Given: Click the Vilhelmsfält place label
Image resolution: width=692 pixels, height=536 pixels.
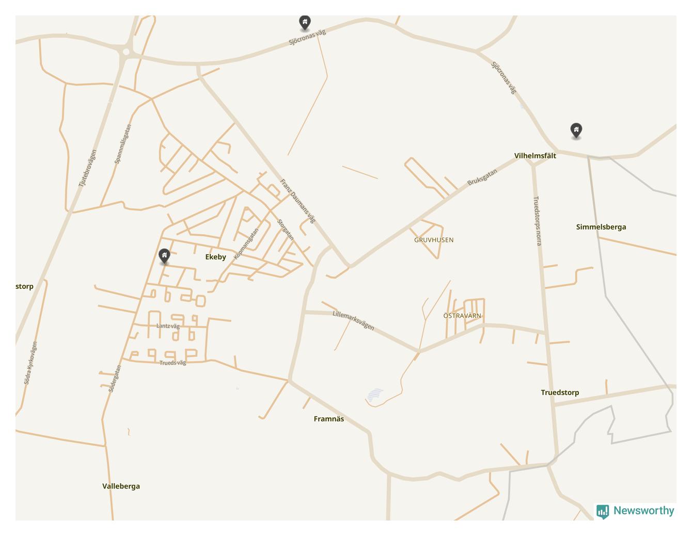Looking at the screenshot, I should (535, 155).
